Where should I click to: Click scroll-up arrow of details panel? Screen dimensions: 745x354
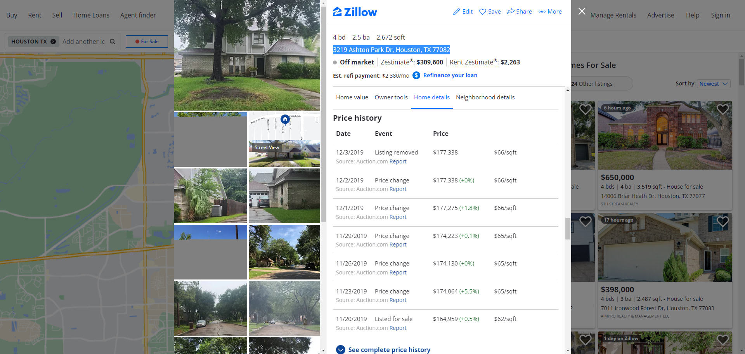pos(568,90)
